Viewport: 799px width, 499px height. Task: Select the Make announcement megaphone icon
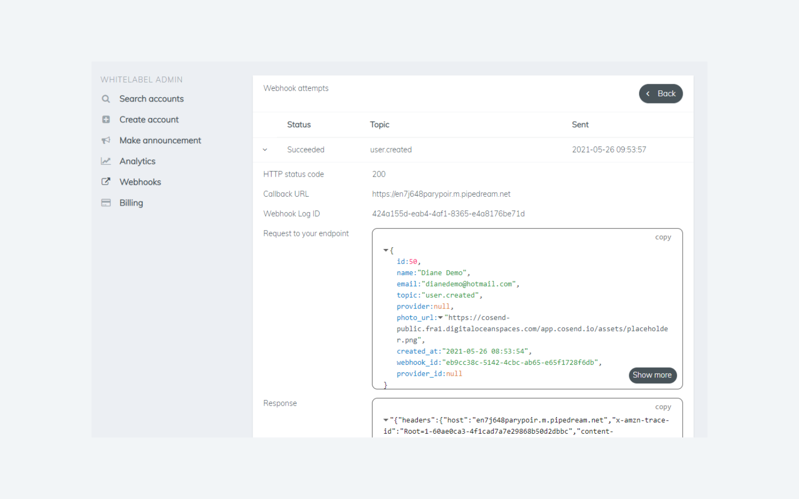coord(105,140)
